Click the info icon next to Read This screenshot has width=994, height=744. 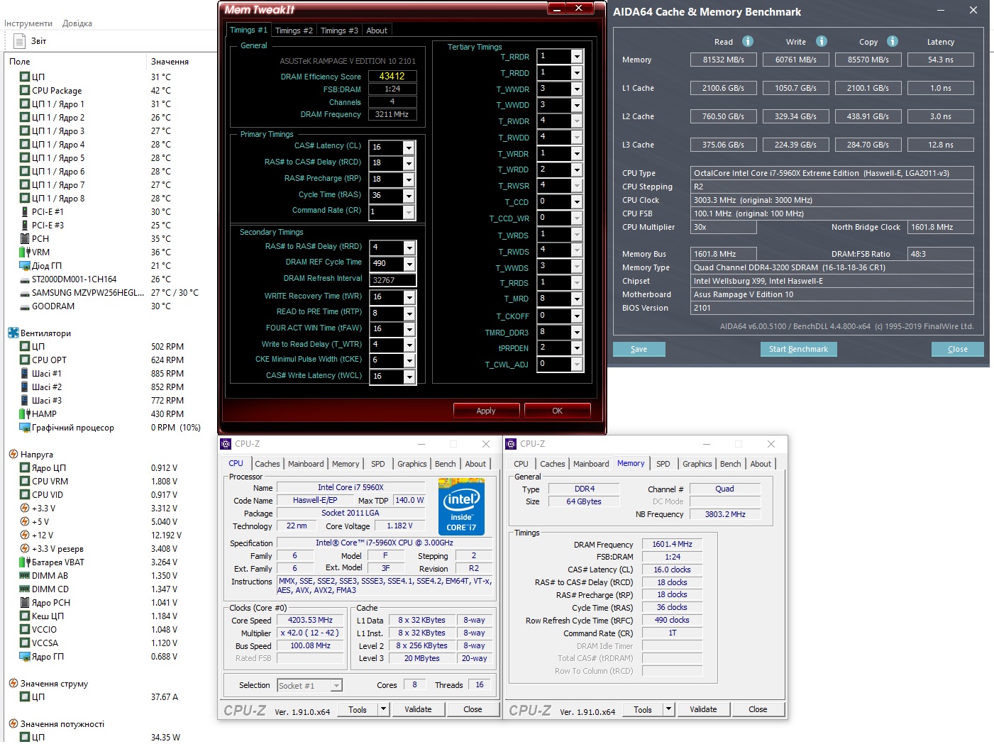point(748,41)
